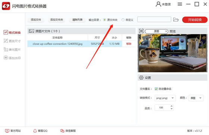Screen dimensions: 209x135
Task: Click the eye preview icon
Action: 141,31
